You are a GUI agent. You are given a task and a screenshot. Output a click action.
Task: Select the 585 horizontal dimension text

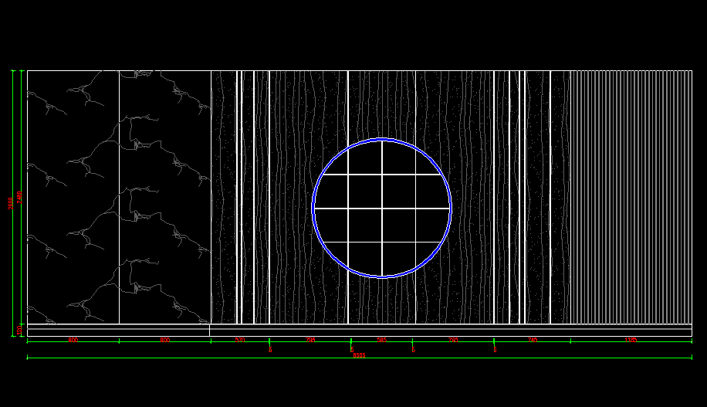381,340
